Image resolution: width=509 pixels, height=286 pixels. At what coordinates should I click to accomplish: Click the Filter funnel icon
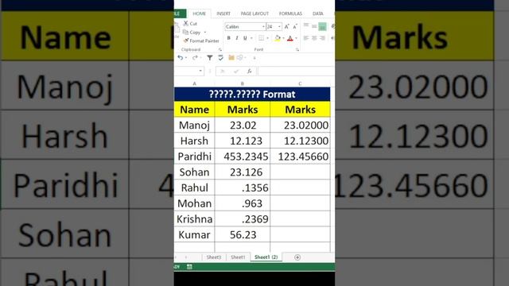coord(210,58)
